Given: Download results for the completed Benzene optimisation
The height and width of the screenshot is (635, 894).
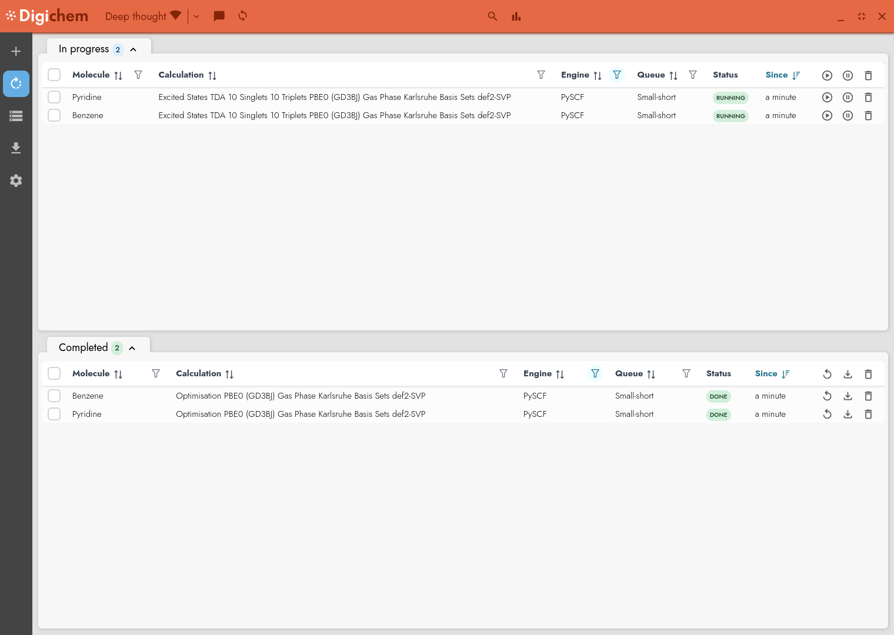Looking at the screenshot, I should click(x=848, y=396).
